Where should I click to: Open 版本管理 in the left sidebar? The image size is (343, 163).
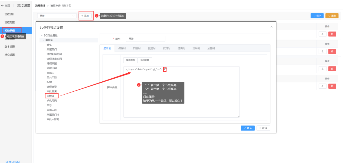pyautogui.click(x=10, y=46)
